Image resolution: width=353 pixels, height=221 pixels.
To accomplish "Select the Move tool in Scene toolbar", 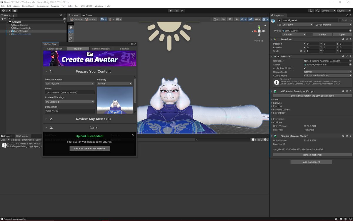I will point(71,31).
